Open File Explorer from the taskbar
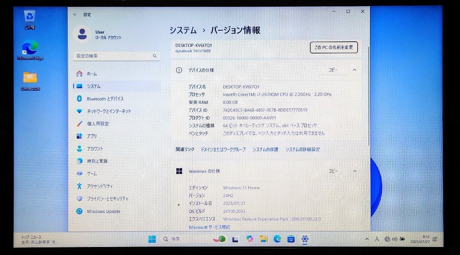The height and width of the screenshot is (255, 460). coord(263,239)
